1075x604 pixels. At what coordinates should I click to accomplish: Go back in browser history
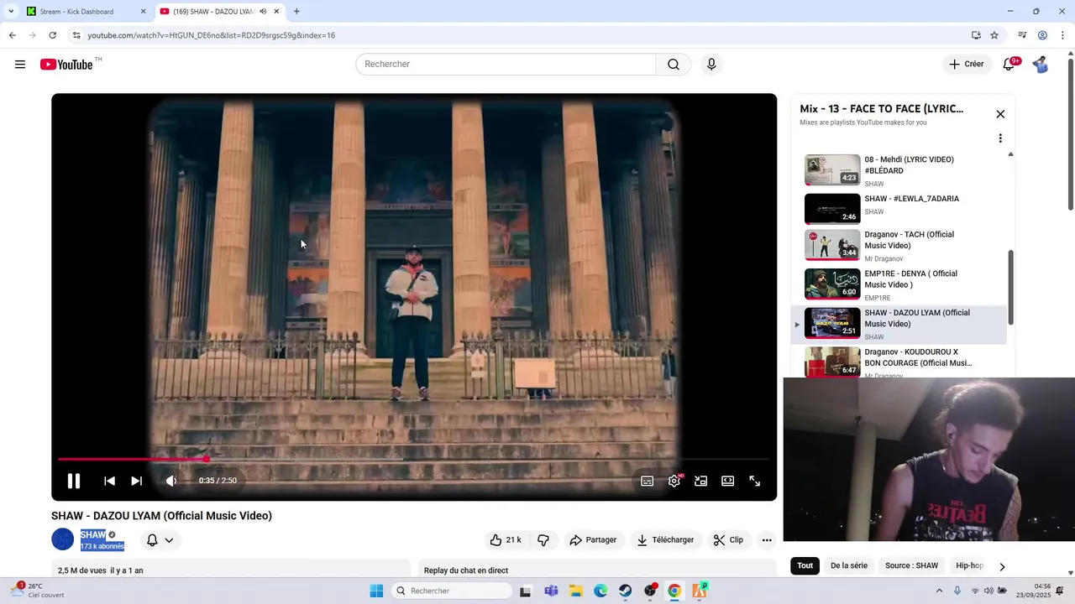point(12,35)
